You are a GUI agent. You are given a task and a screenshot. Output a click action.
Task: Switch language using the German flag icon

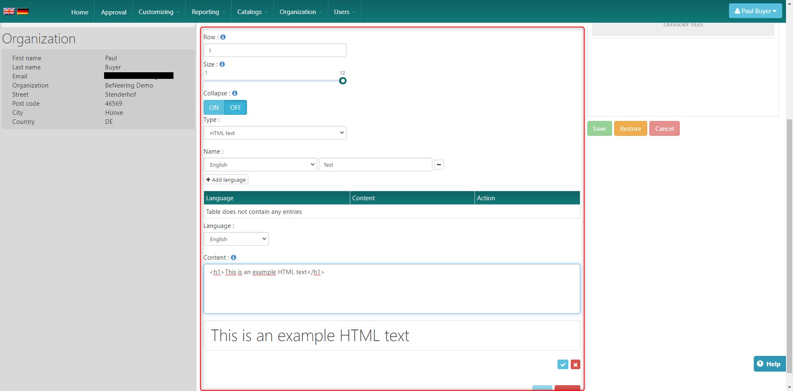(23, 11)
